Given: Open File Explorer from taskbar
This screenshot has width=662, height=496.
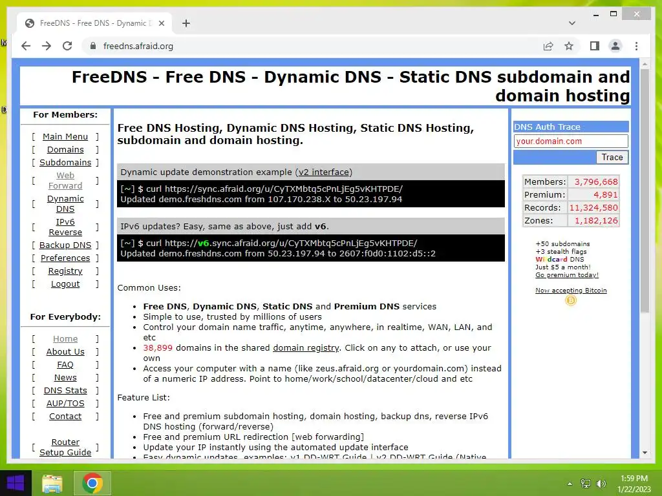Looking at the screenshot, I should tap(52, 483).
